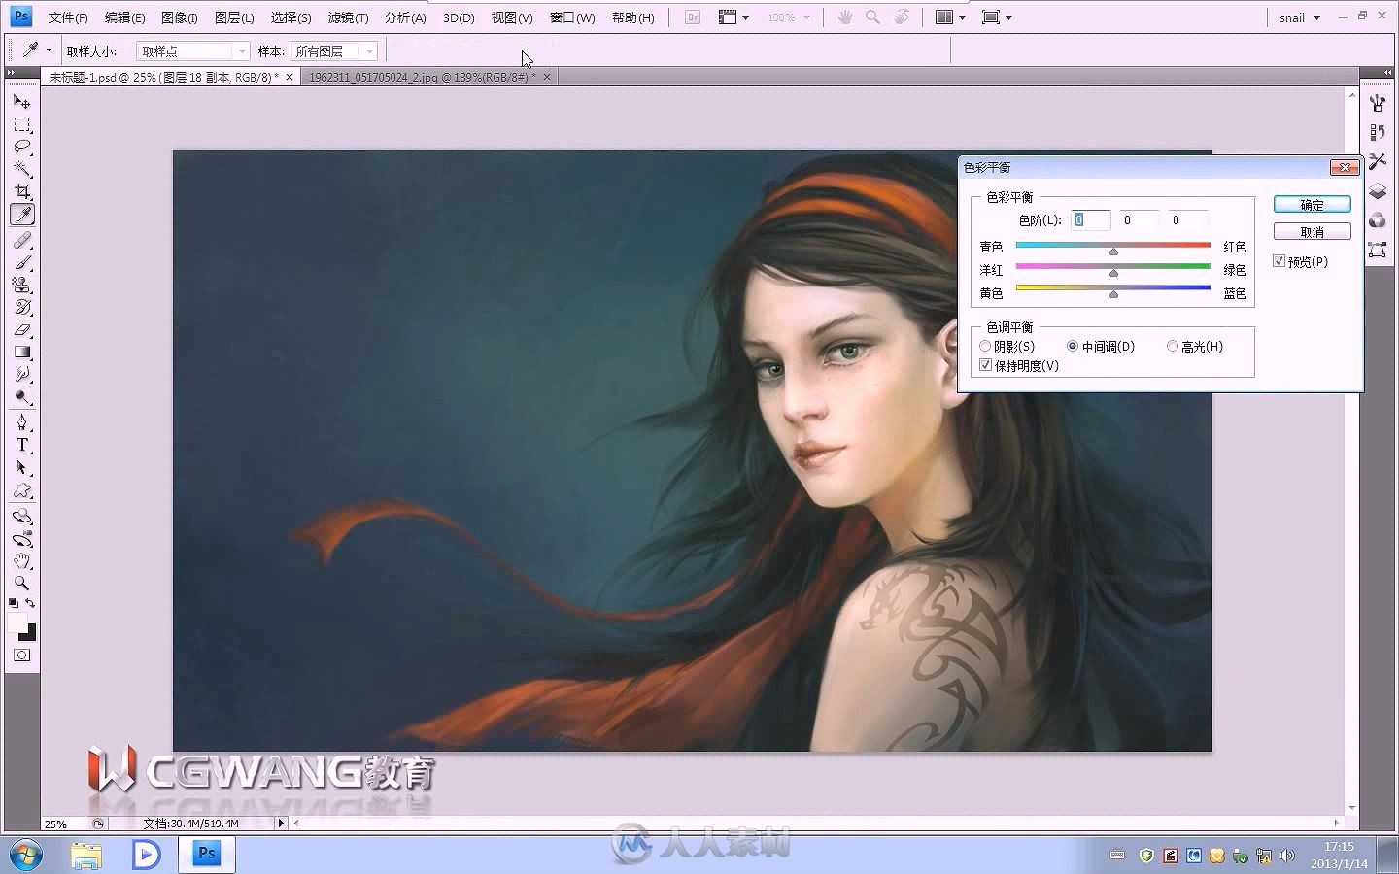Viewport: 1399px width, 874px height.
Task: Select the Burn tool
Action: 21,396
